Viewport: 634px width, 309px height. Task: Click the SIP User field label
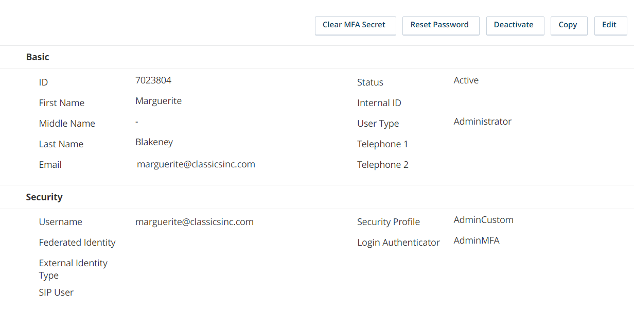tap(56, 293)
